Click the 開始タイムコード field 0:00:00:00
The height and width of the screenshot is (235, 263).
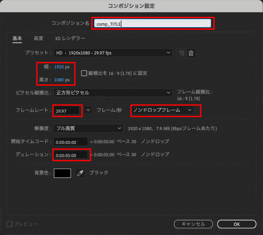[70, 142]
